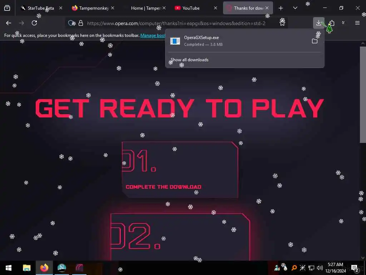This screenshot has height=275, width=366.
Task: Click Show all downloads
Action: (x=189, y=60)
